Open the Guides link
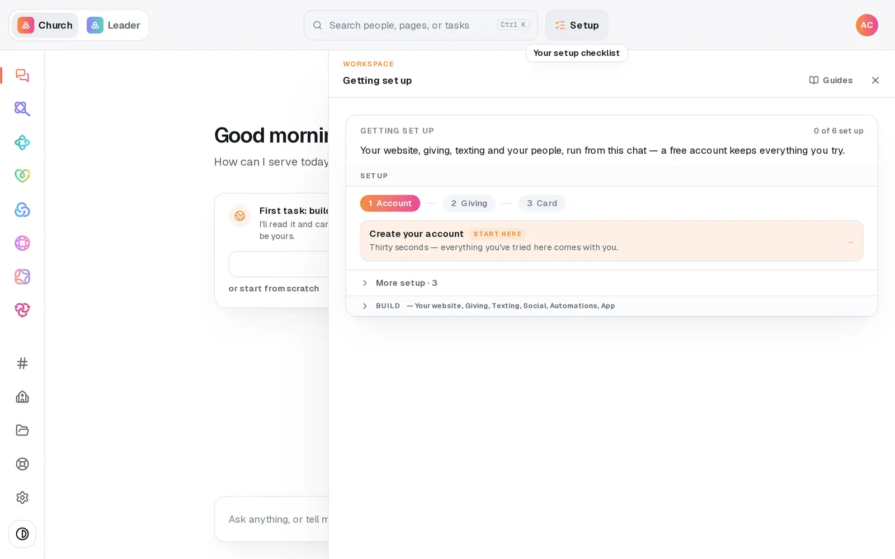 point(831,80)
